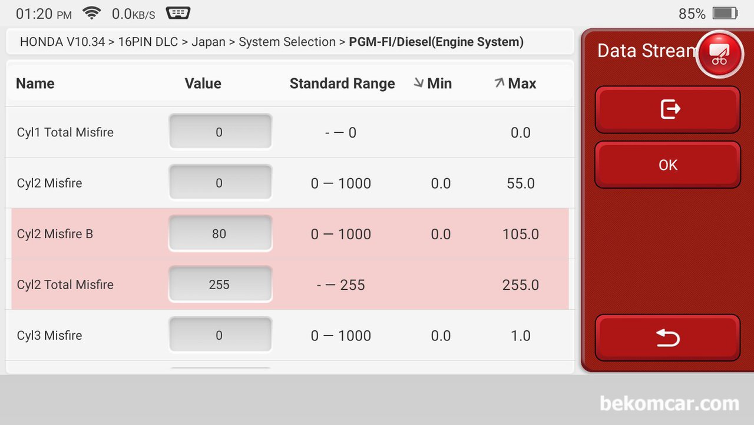This screenshot has height=425, width=754.
Task: Tap Cyl2 Misfire min 0.0
Action: [441, 183]
